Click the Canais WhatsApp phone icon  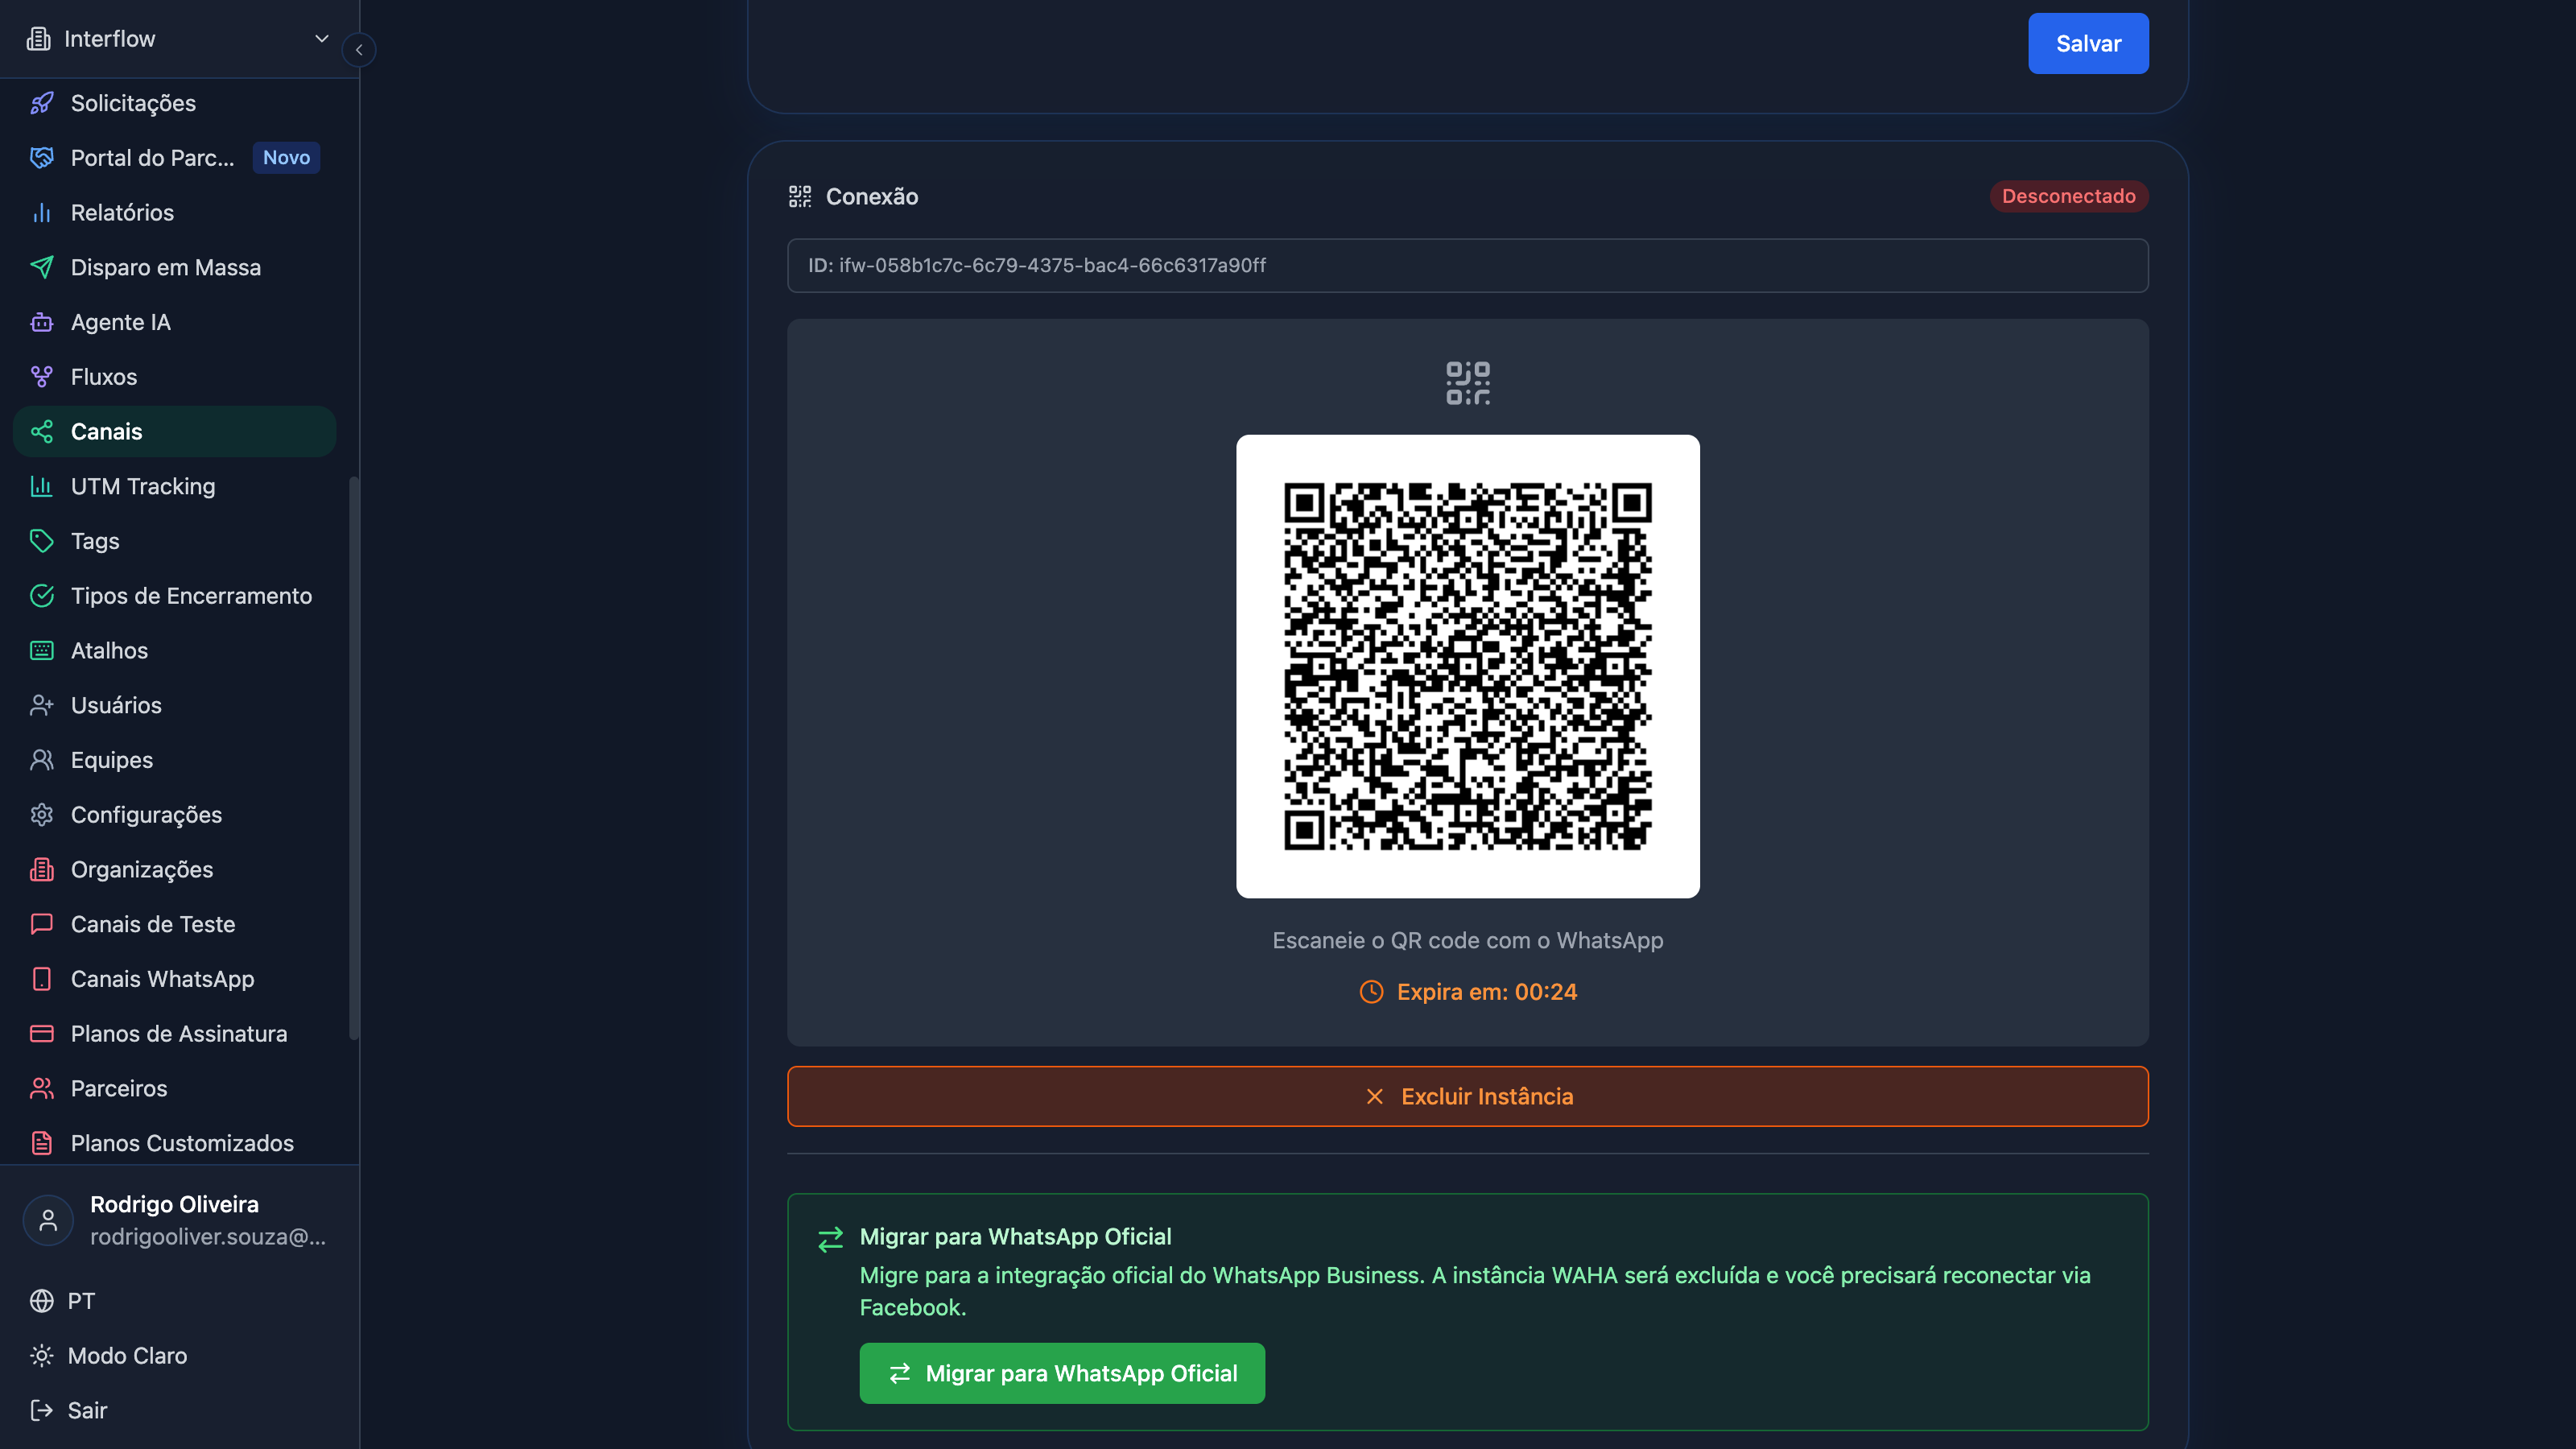click(41, 979)
